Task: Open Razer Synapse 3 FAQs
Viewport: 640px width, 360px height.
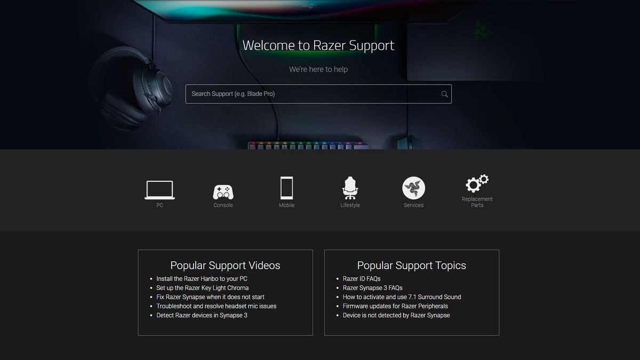Action: click(x=369, y=287)
